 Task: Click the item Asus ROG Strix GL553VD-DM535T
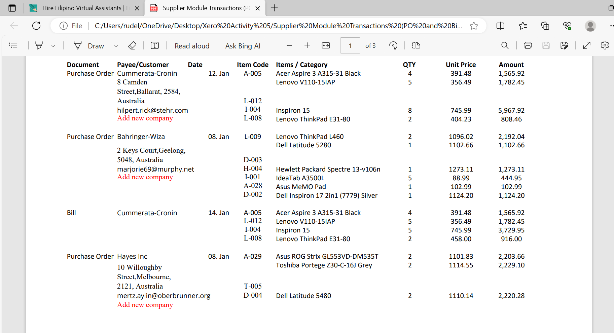(327, 256)
